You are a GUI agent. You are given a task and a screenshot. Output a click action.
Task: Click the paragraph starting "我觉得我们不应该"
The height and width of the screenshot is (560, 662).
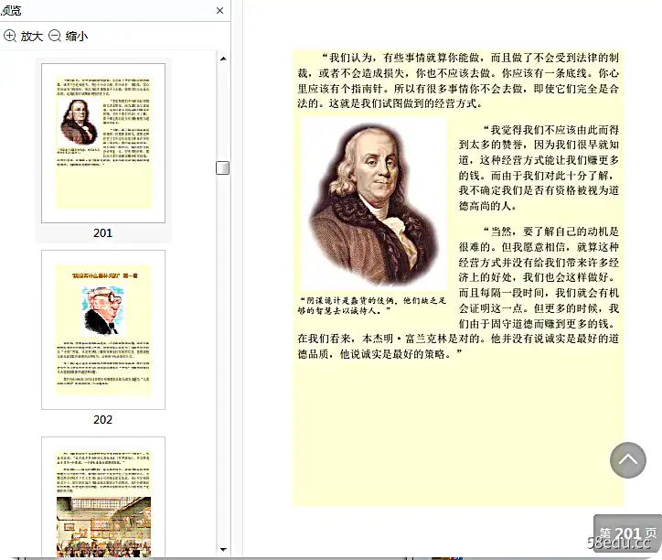tap(539, 167)
